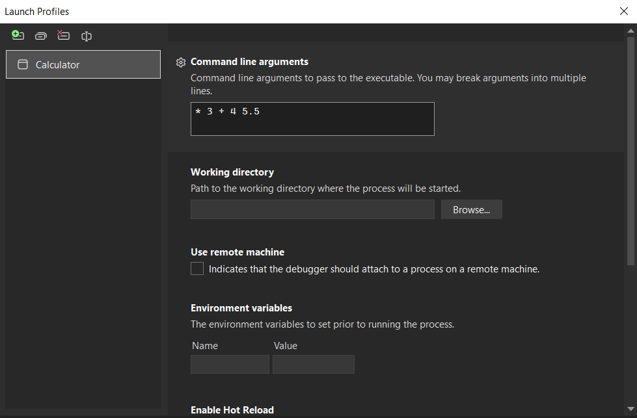637x418 pixels.
Task: Click the window icon of Calculator profile
Action: pos(23,65)
